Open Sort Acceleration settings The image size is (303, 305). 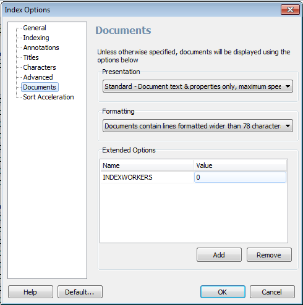pyautogui.click(x=48, y=97)
